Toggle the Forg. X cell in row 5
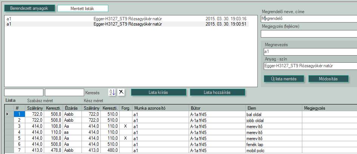The image size is (357, 154). (125, 138)
